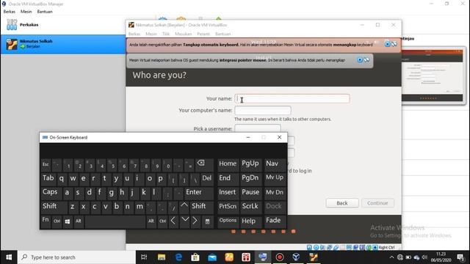This screenshot has height=264, width=470.
Task: Select Nikmatus Solkah VM in manager list
Action: point(63,44)
